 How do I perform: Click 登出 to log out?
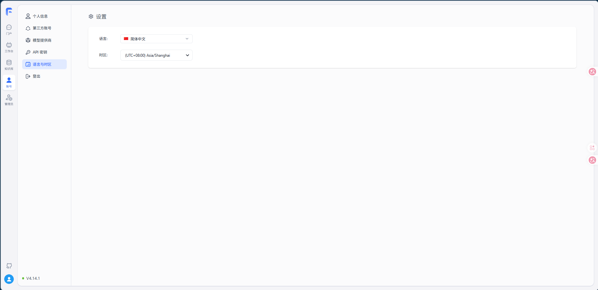pyautogui.click(x=44, y=76)
